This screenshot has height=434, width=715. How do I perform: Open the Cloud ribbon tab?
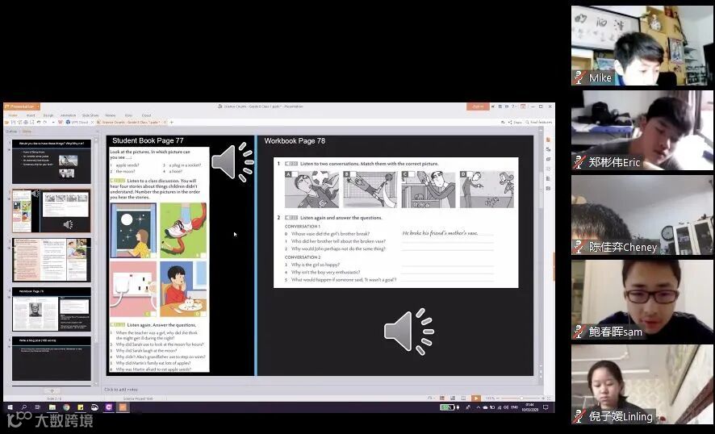click(146, 115)
